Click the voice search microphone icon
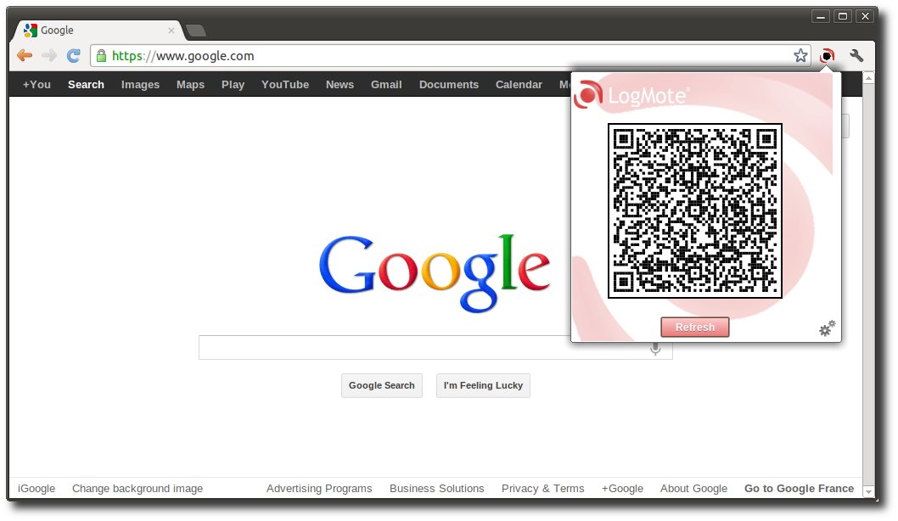This screenshot has width=898, height=521. (x=655, y=348)
